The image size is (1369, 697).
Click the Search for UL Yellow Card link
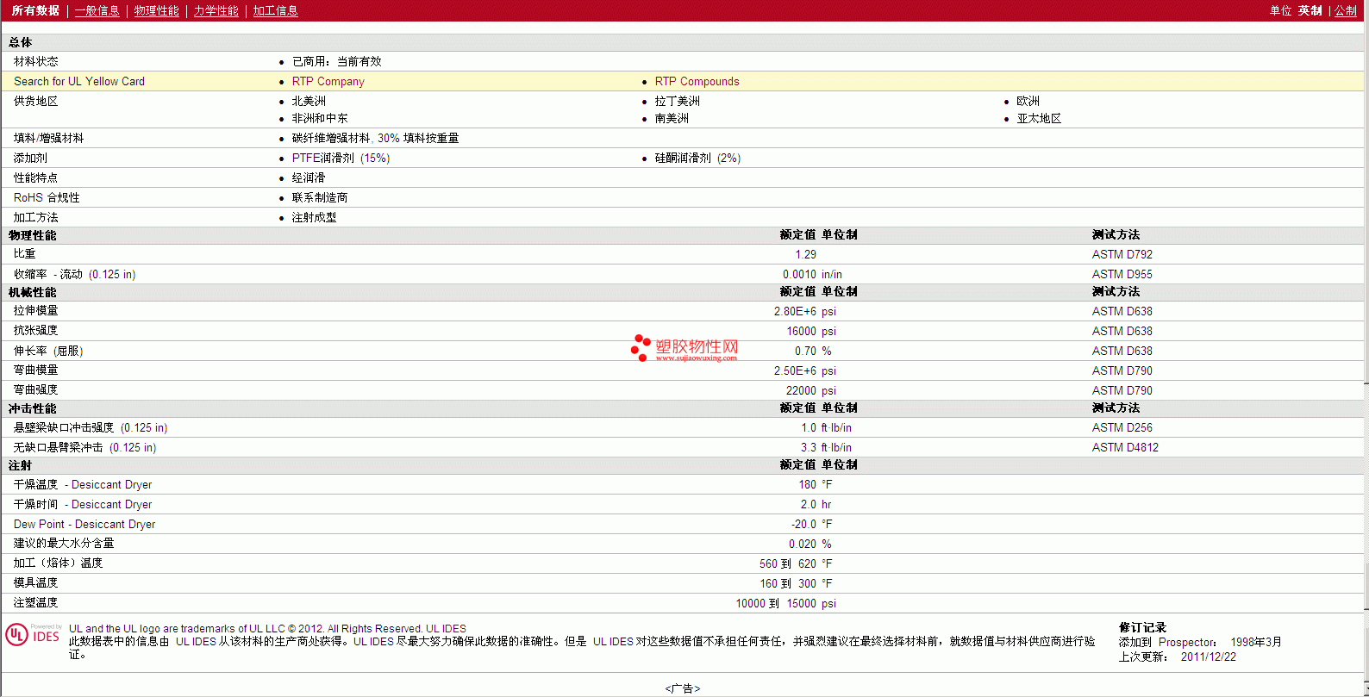coord(79,81)
